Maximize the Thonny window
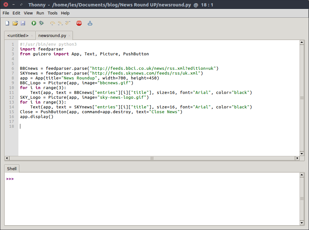The width and height of the screenshot is (309, 230). (x=21, y=4)
